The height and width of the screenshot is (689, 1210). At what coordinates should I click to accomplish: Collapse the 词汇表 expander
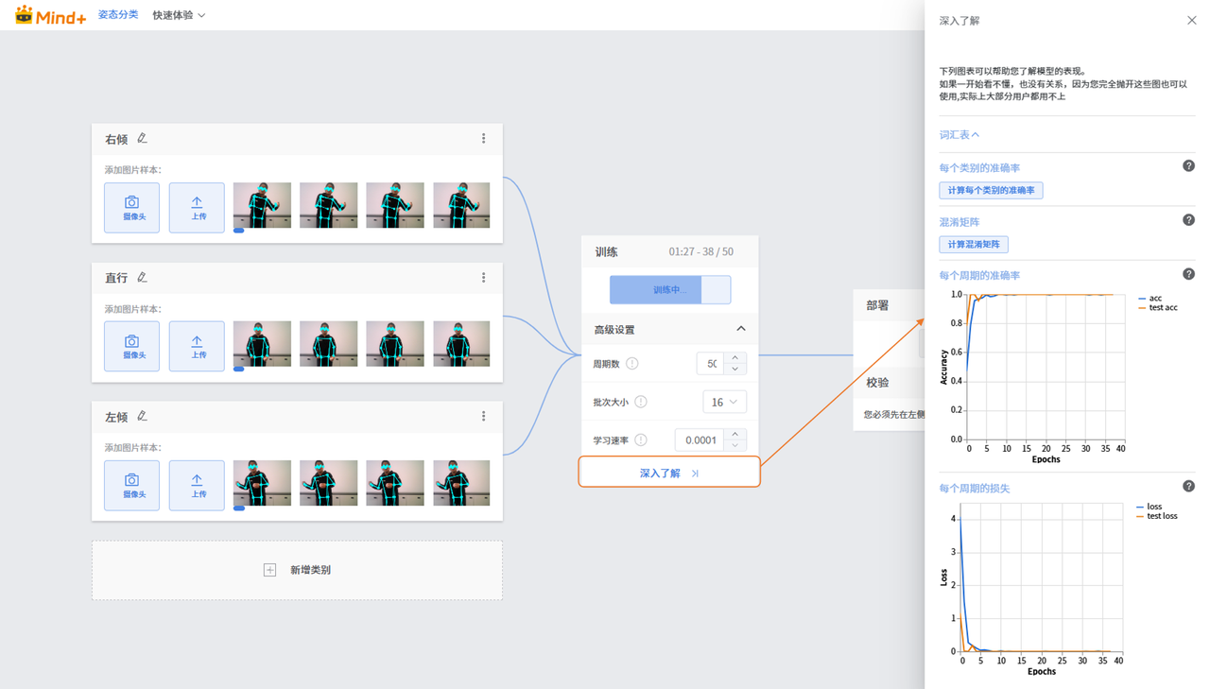pyautogui.click(x=959, y=135)
